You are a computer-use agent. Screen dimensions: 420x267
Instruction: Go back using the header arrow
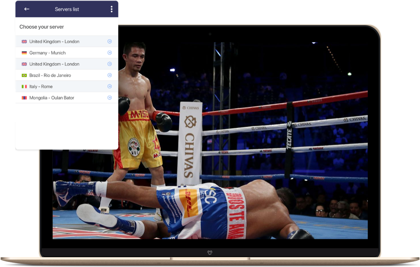click(x=26, y=9)
